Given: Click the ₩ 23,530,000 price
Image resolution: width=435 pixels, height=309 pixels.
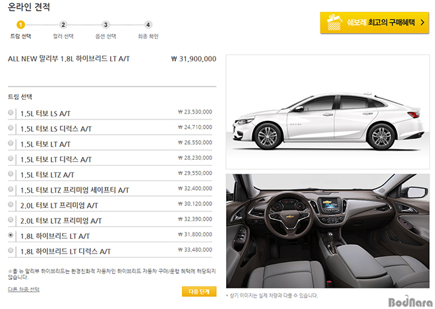Looking at the screenshot, I should (x=195, y=112).
